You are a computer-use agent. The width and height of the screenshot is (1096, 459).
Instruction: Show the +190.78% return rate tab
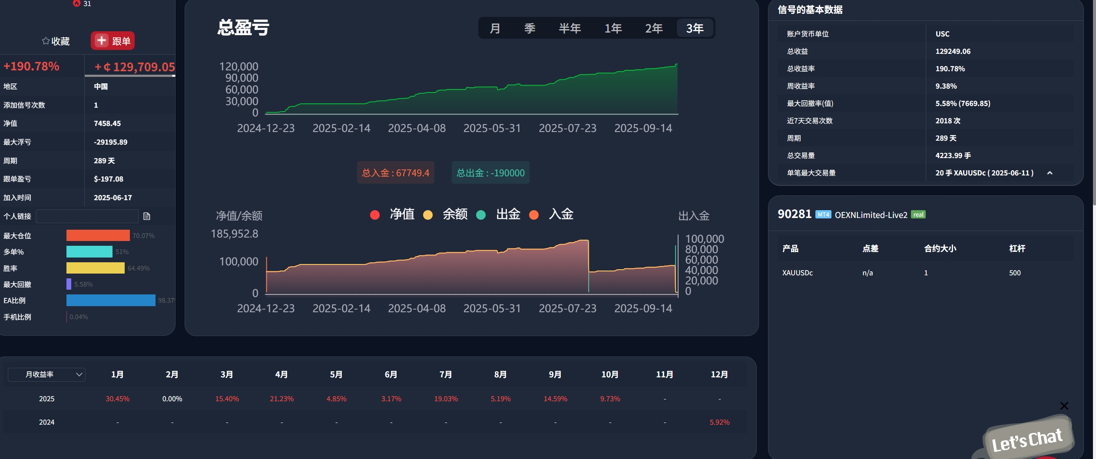coord(31,66)
